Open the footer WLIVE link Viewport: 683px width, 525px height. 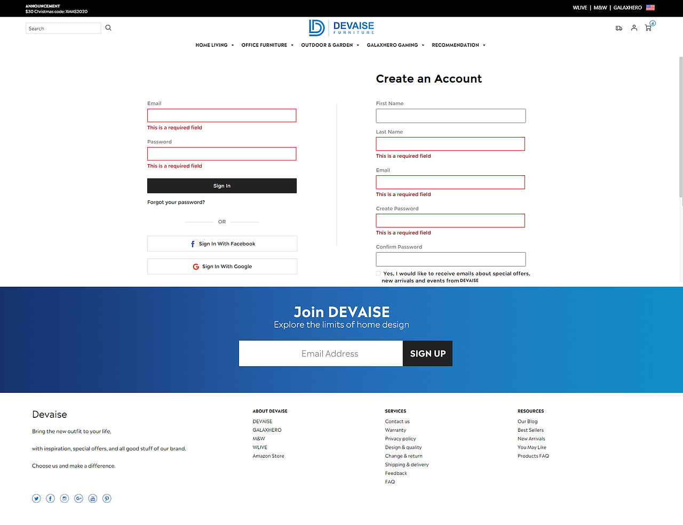point(260,447)
